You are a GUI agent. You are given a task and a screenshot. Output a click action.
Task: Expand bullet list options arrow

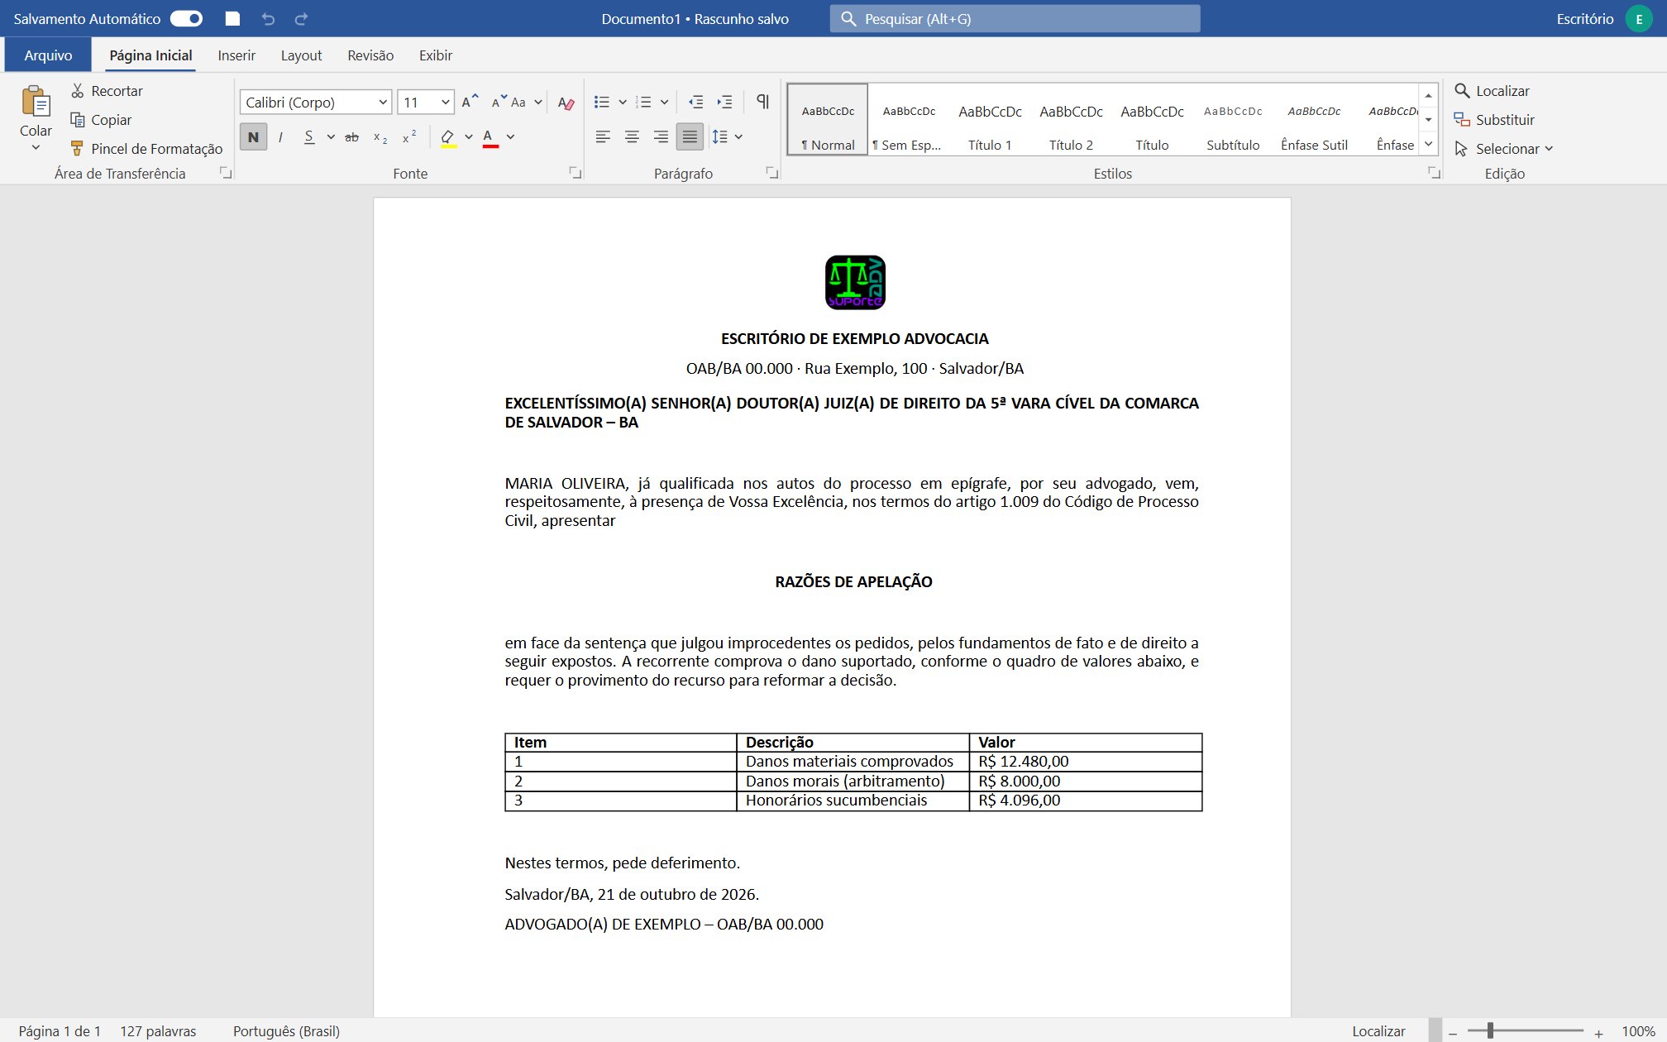coord(623,103)
